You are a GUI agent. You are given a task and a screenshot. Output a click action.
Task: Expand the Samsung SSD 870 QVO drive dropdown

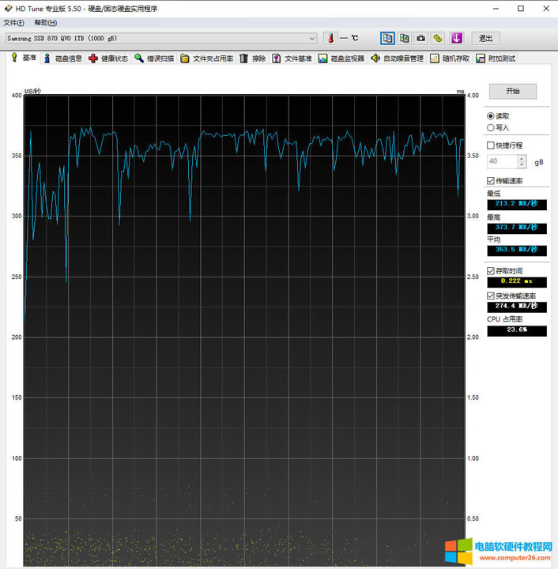tap(311, 38)
